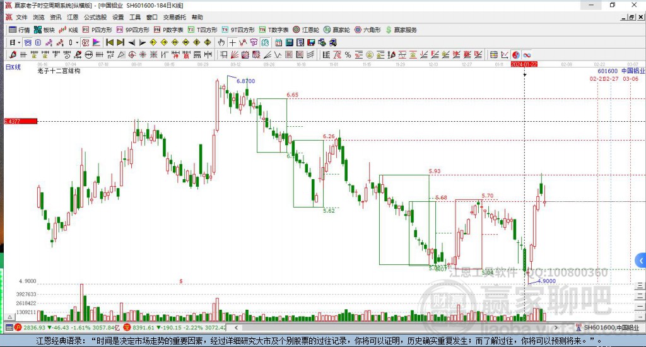The image size is (646, 347).
Task: Click the black right arrow step-forward icon
Action: (142, 42)
